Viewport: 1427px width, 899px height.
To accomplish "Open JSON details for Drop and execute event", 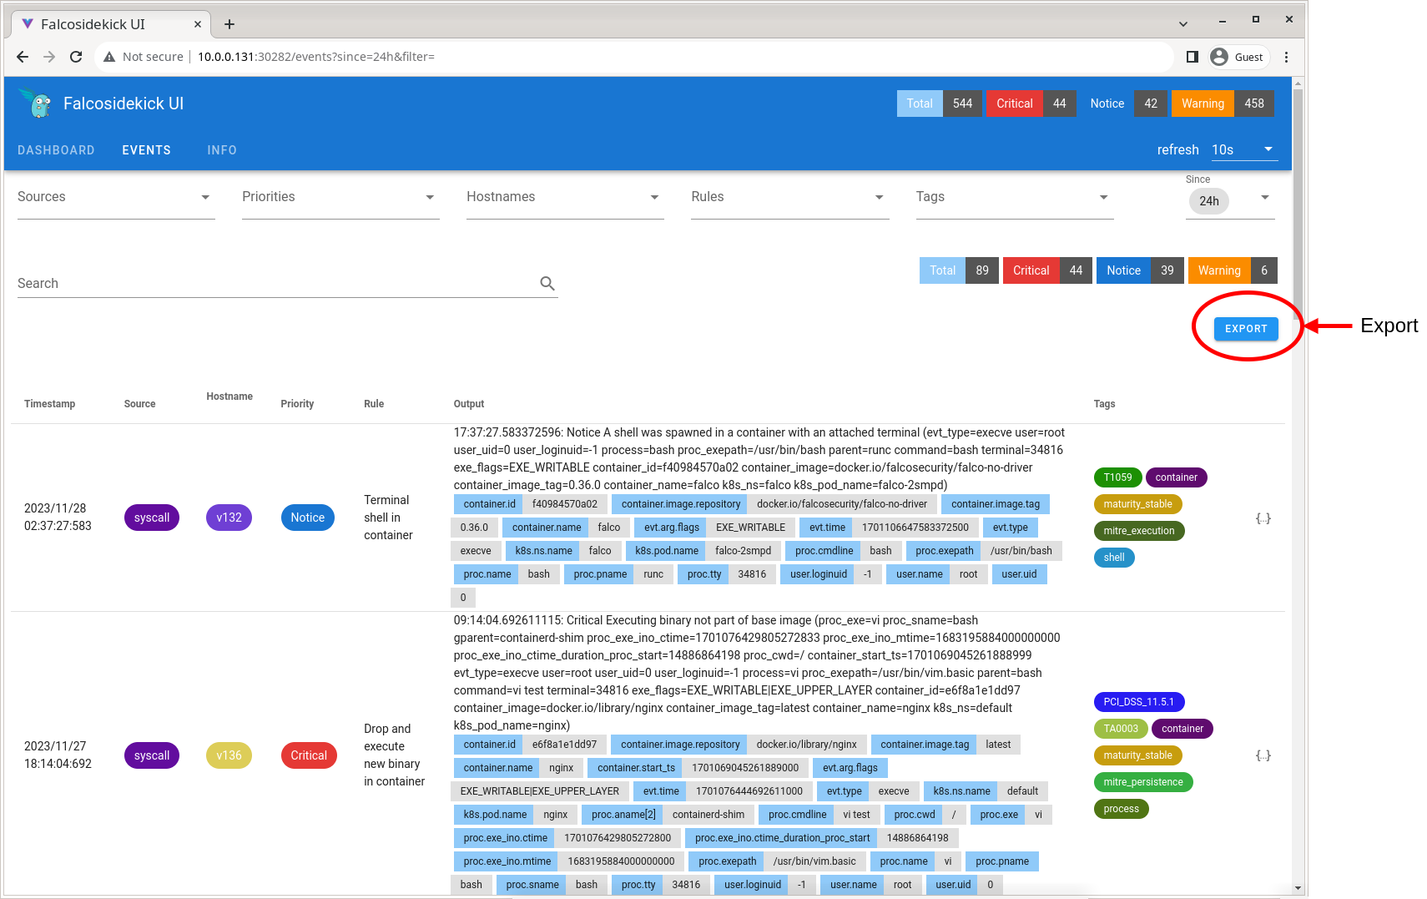I will click(x=1263, y=755).
